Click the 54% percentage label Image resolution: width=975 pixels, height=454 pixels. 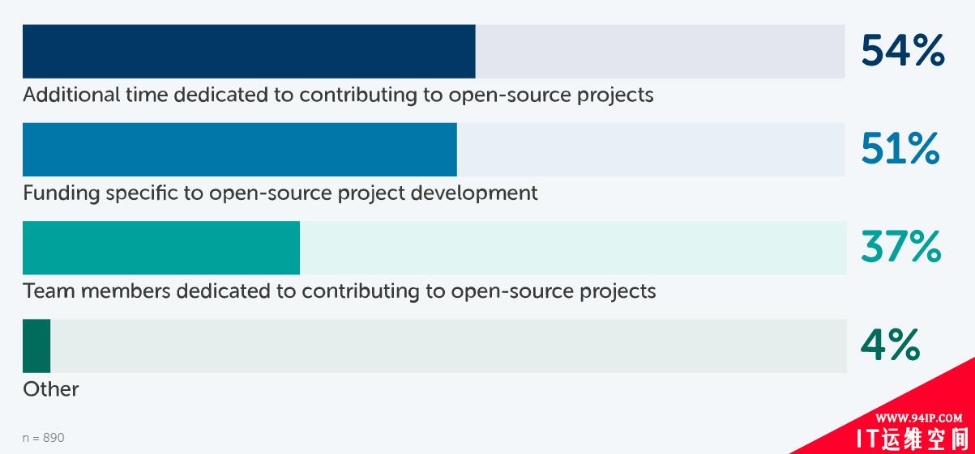(901, 50)
